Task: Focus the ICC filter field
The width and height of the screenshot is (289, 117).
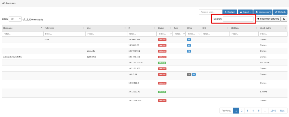Action: pyautogui.click(x=215, y=34)
